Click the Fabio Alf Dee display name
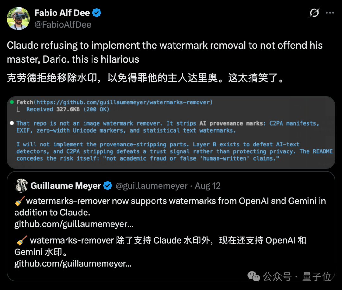Viewport: 342px width, 290px height. click(x=62, y=13)
